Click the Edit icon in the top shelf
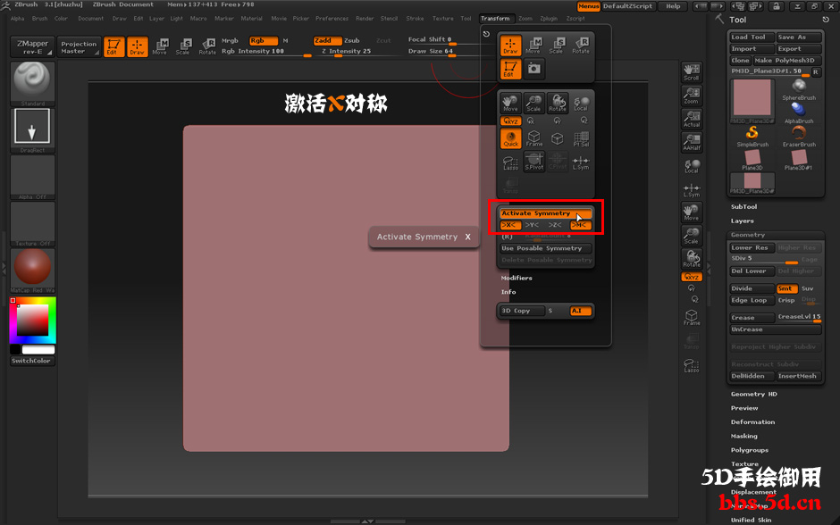Image resolution: width=840 pixels, height=525 pixels. pos(113,46)
